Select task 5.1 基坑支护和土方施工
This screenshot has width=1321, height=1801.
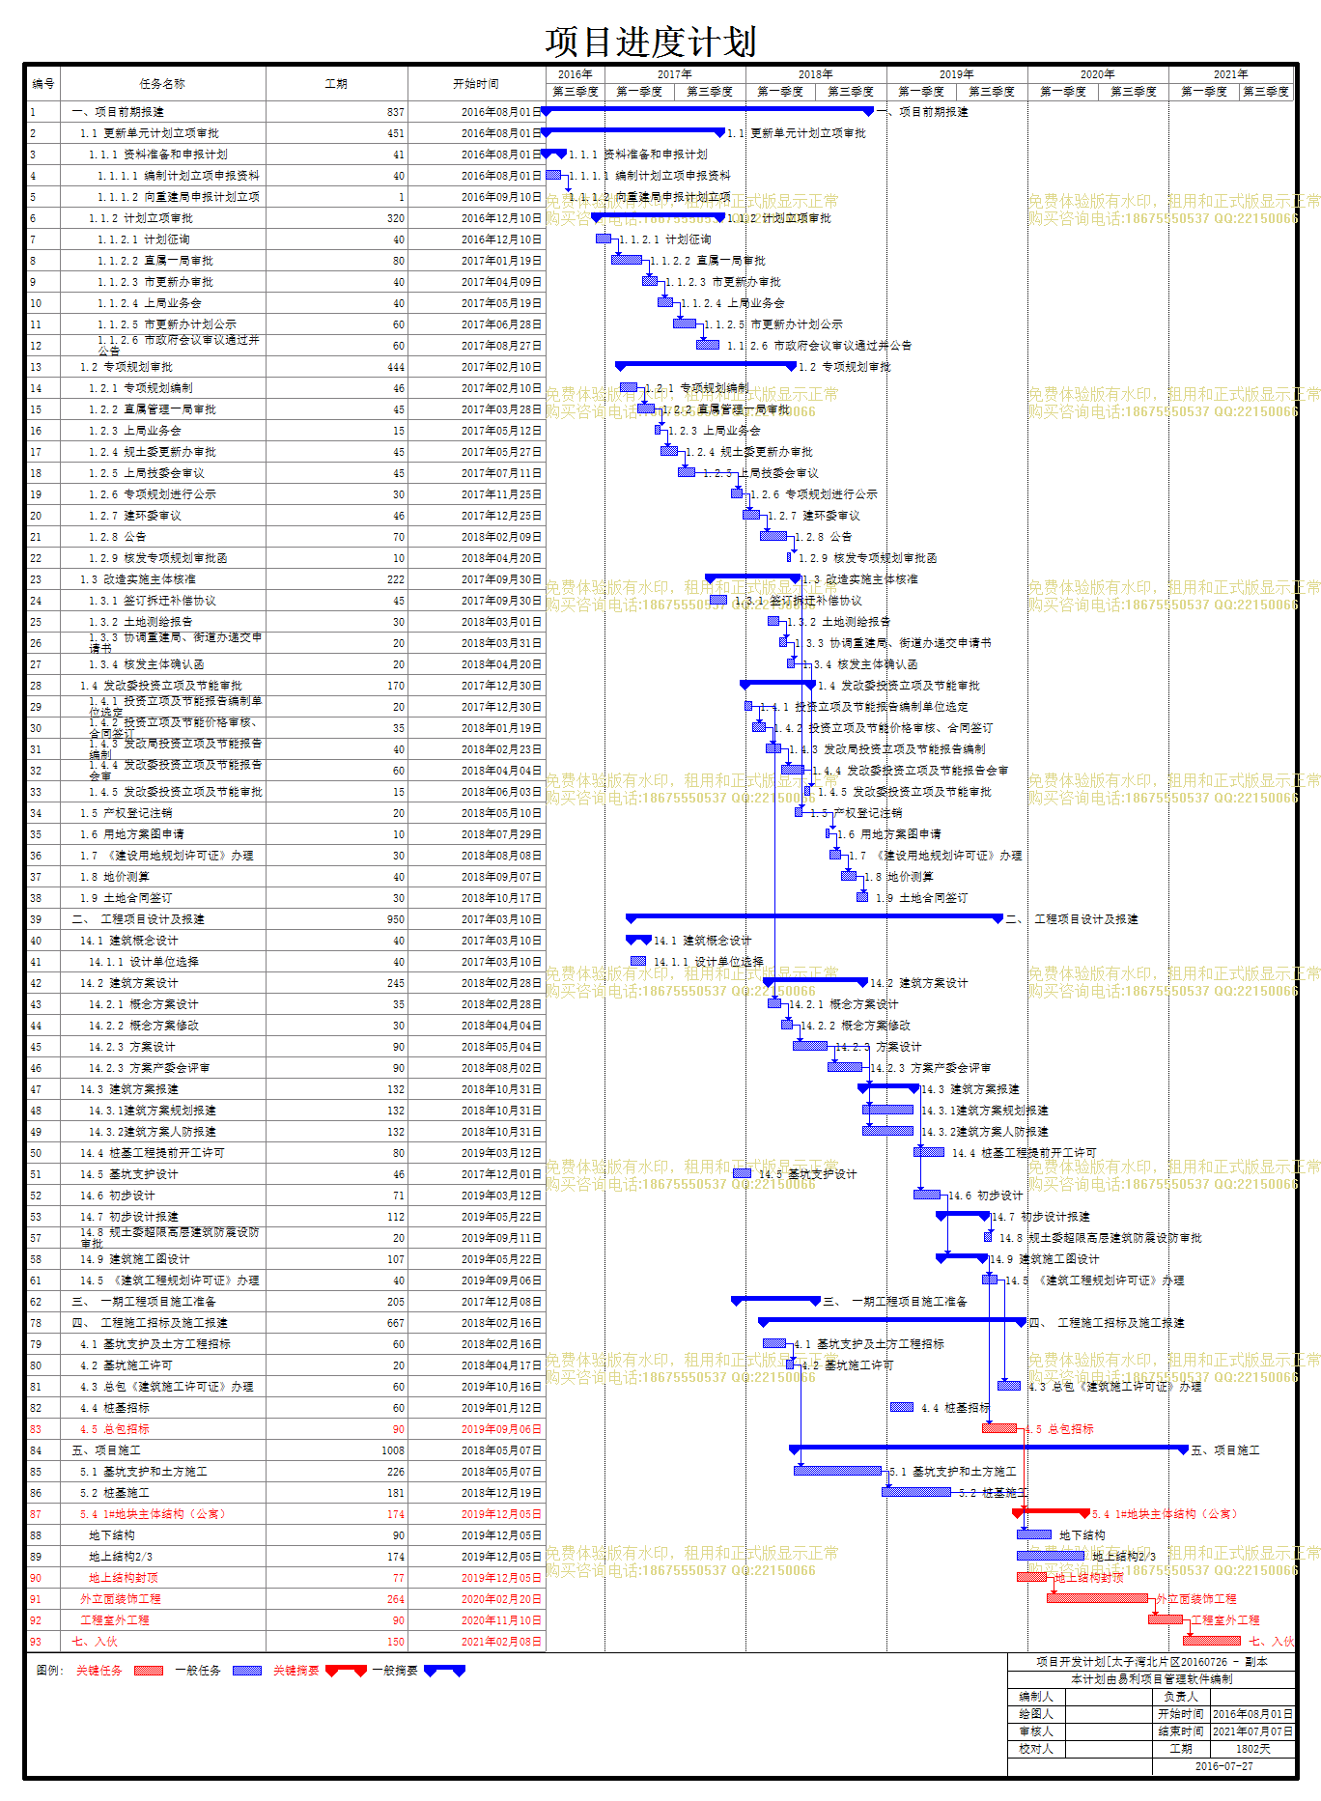pyautogui.click(x=286, y=1472)
